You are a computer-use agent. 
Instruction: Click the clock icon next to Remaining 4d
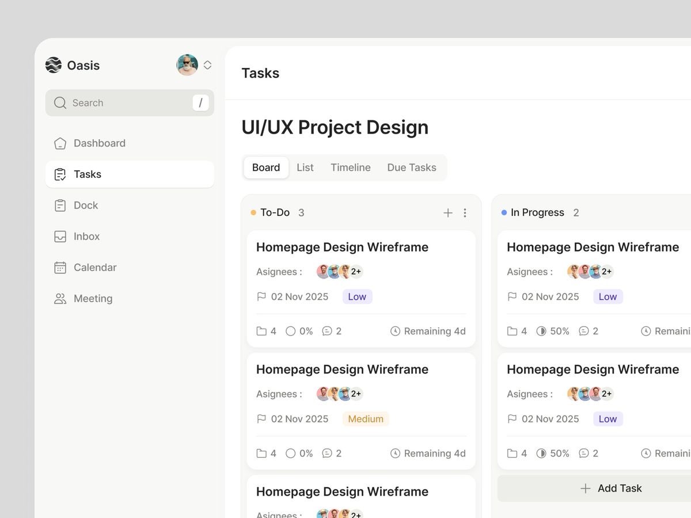[x=395, y=331]
